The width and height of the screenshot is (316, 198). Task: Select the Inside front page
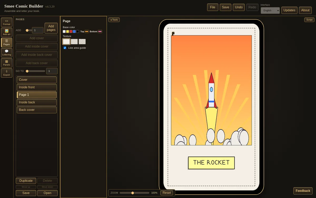coord(37,87)
